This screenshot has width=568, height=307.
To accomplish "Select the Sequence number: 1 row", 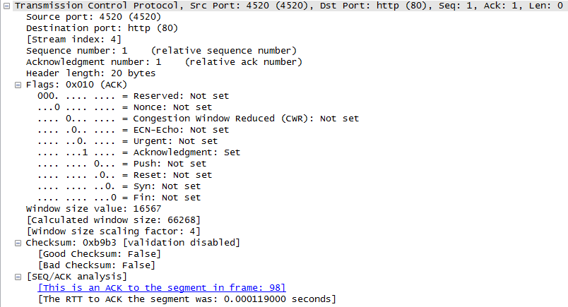I will pyautogui.click(x=161, y=51).
